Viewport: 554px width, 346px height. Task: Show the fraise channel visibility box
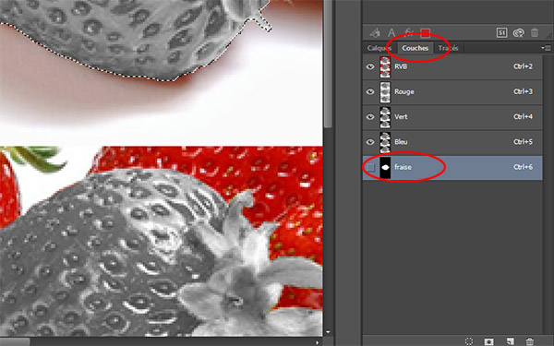click(370, 167)
